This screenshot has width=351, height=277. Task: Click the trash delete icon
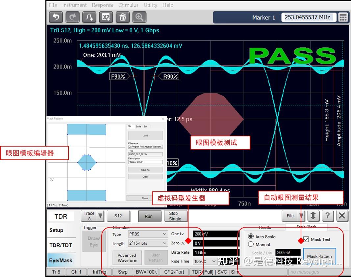[x=123, y=17]
